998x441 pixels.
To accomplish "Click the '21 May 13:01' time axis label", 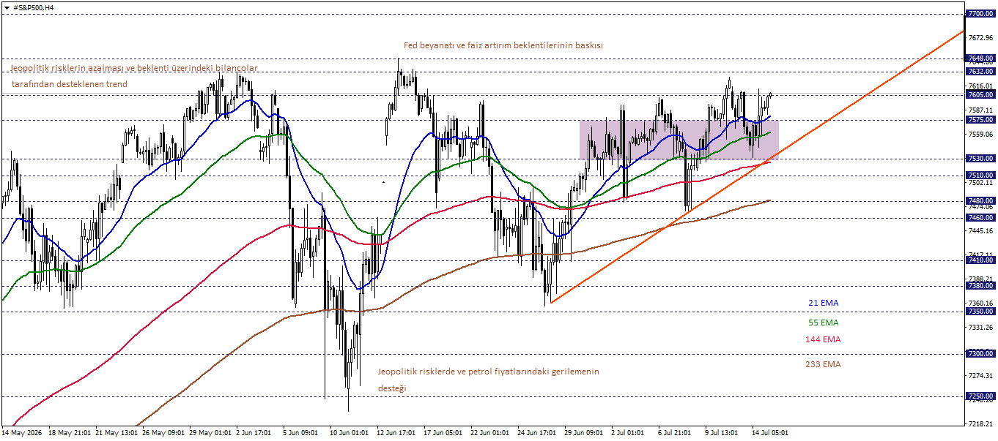I will 117,433.
